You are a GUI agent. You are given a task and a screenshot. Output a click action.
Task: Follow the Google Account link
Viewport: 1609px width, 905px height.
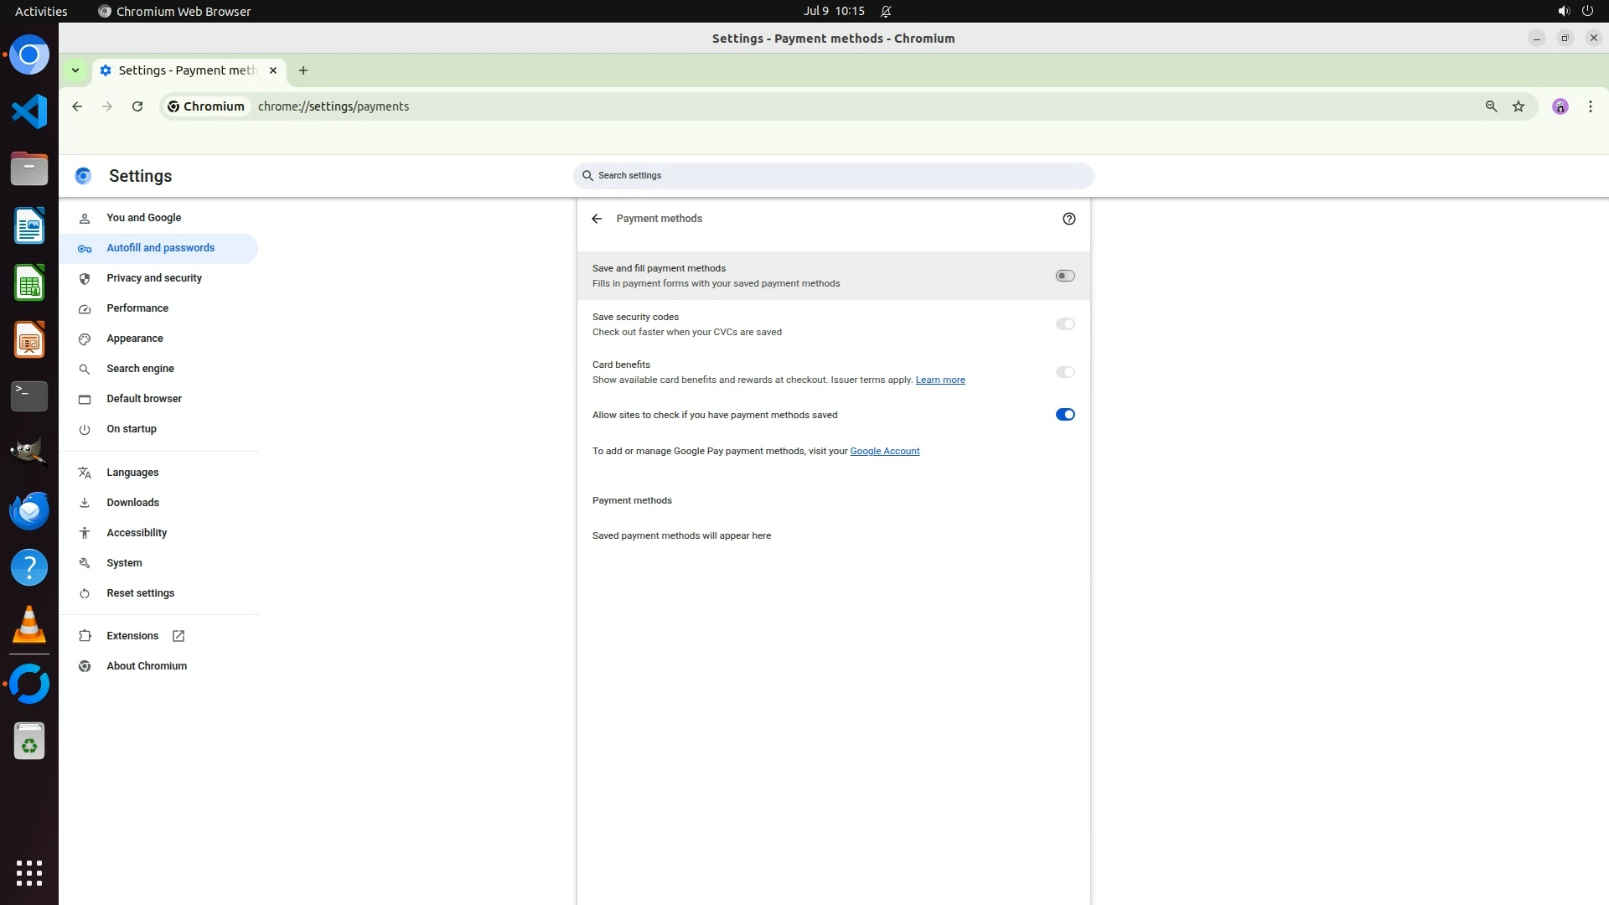click(x=884, y=451)
